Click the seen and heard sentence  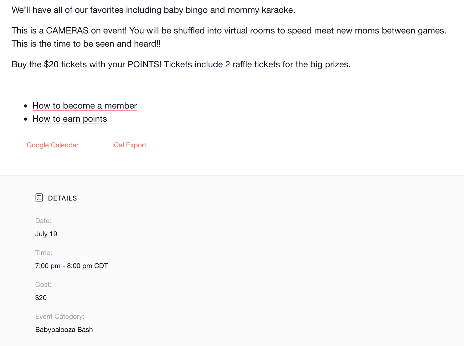(x=86, y=44)
